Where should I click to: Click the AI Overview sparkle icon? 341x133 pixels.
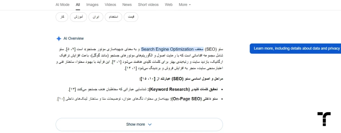point(59,39)
